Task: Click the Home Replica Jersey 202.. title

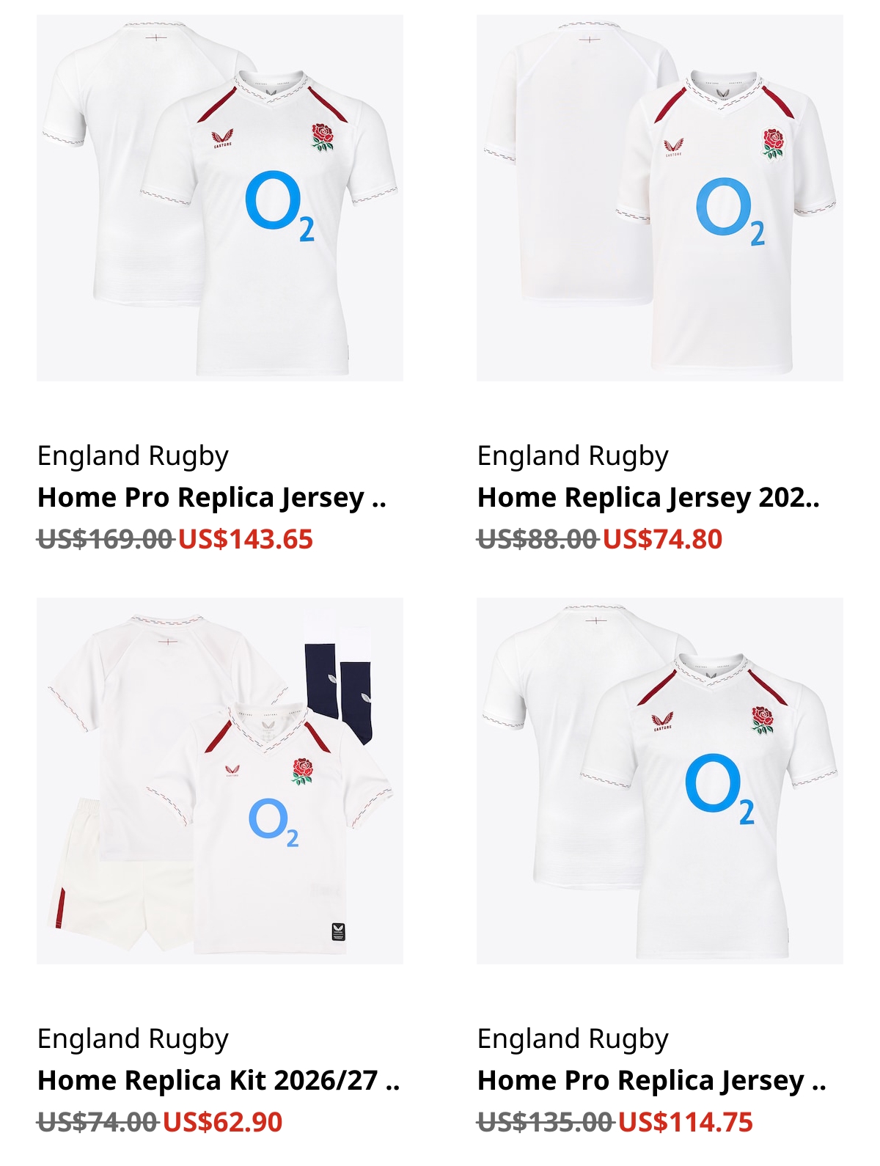Action: point(648,497)
